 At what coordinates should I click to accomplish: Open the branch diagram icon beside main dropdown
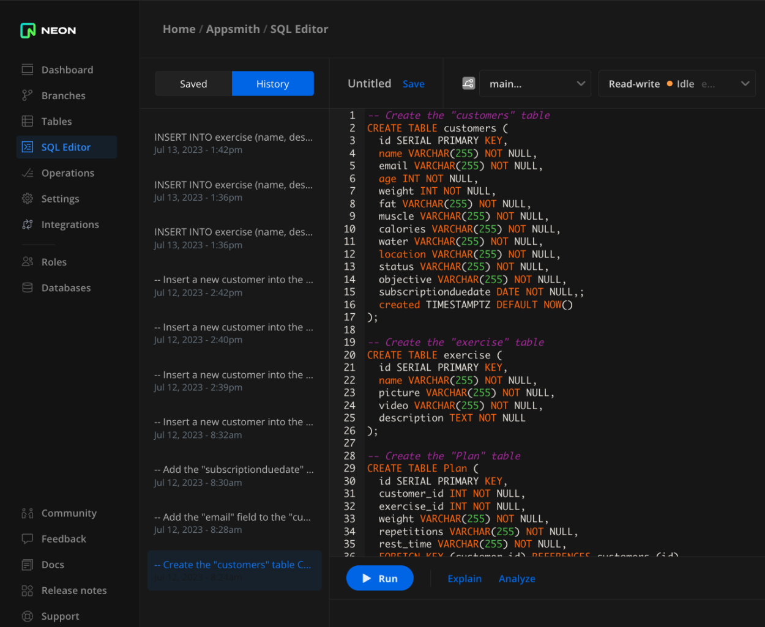coord(468,83)
